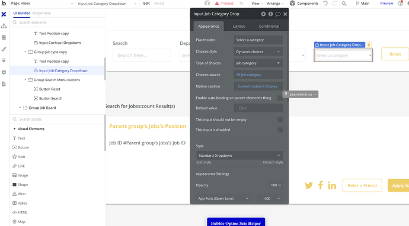Open the Standard Dropdown style selector
The image size is (409, 226).
[x=239, y=156]
